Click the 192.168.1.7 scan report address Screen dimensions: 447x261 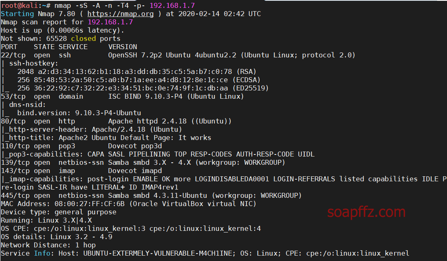pos(110,22)
